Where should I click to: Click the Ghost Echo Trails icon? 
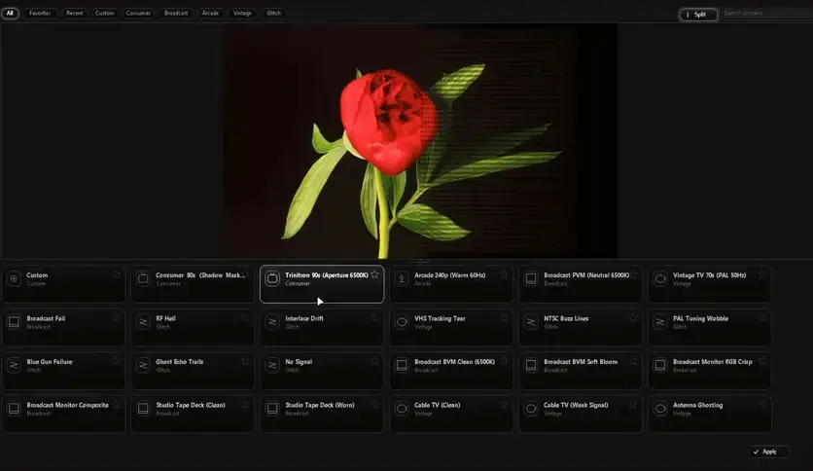click(x=143, y=365)
